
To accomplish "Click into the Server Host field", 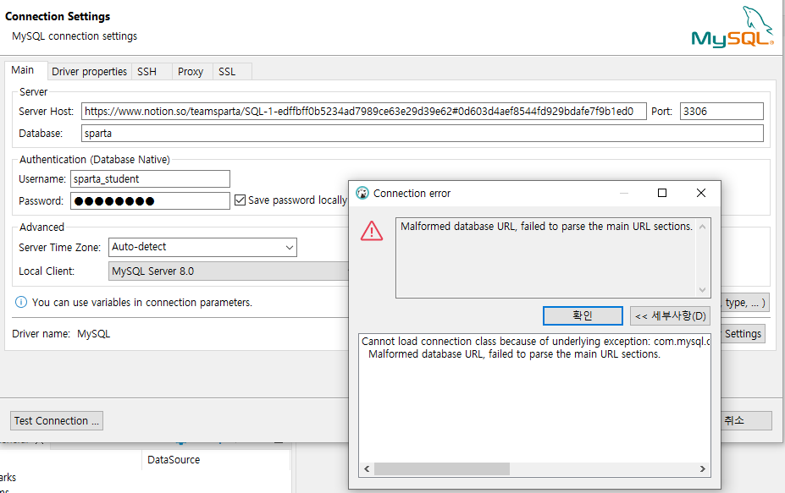I will coord(364,111).
